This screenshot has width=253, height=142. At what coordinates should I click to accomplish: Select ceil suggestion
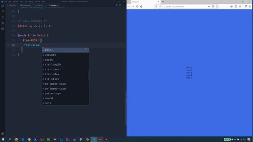click(66, 103)
